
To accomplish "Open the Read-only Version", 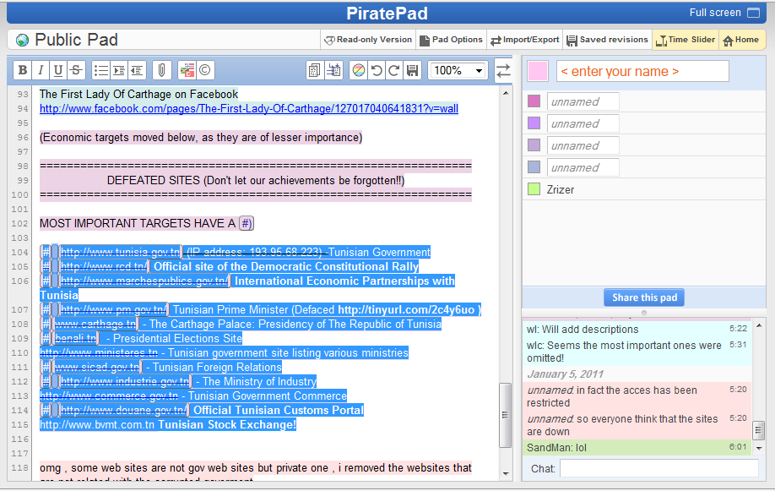I will [x=368, y=40].
